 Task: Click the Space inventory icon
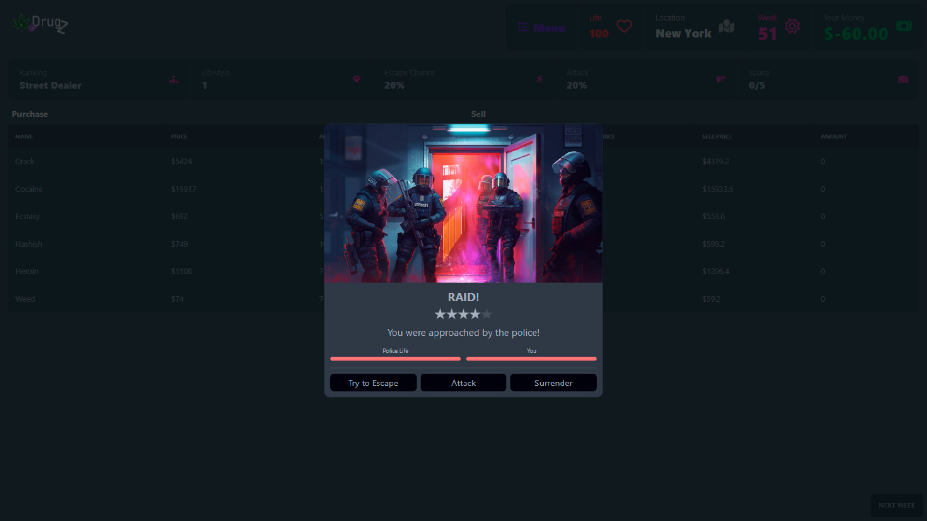click(x=903, y=80)
